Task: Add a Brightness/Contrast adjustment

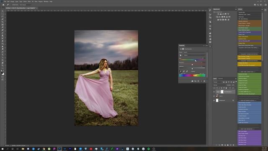Action: click(x=218, y=14)
